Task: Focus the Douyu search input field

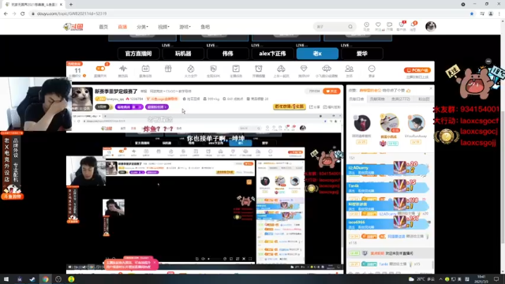Action: [331, 27]
